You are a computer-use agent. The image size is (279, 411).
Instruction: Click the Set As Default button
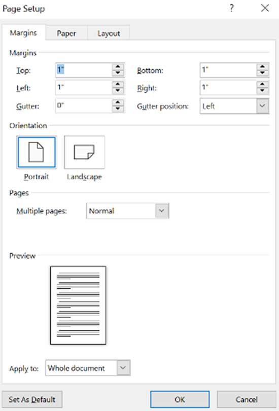(x=32, y=399)
